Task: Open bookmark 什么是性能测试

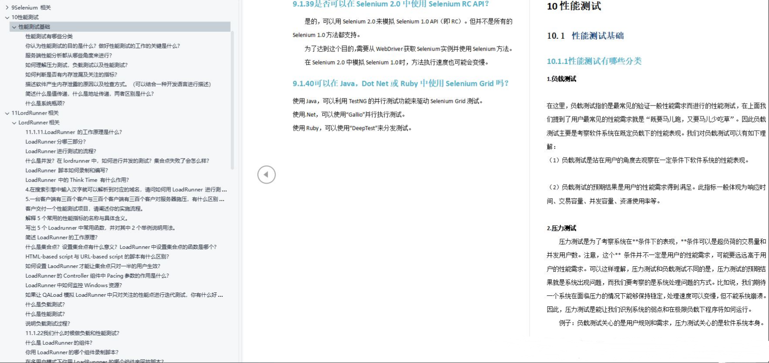Action: (45, 314)
